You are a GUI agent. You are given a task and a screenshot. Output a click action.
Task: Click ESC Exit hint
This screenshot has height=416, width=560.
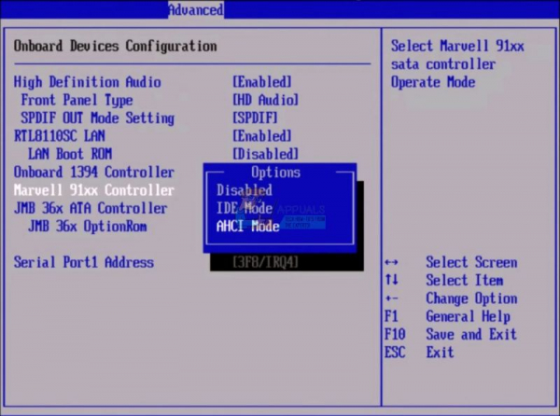pos(419,353)
